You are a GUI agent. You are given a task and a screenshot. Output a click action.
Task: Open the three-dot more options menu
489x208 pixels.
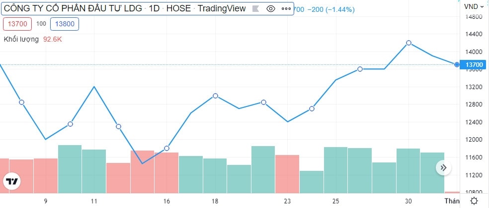286,8
